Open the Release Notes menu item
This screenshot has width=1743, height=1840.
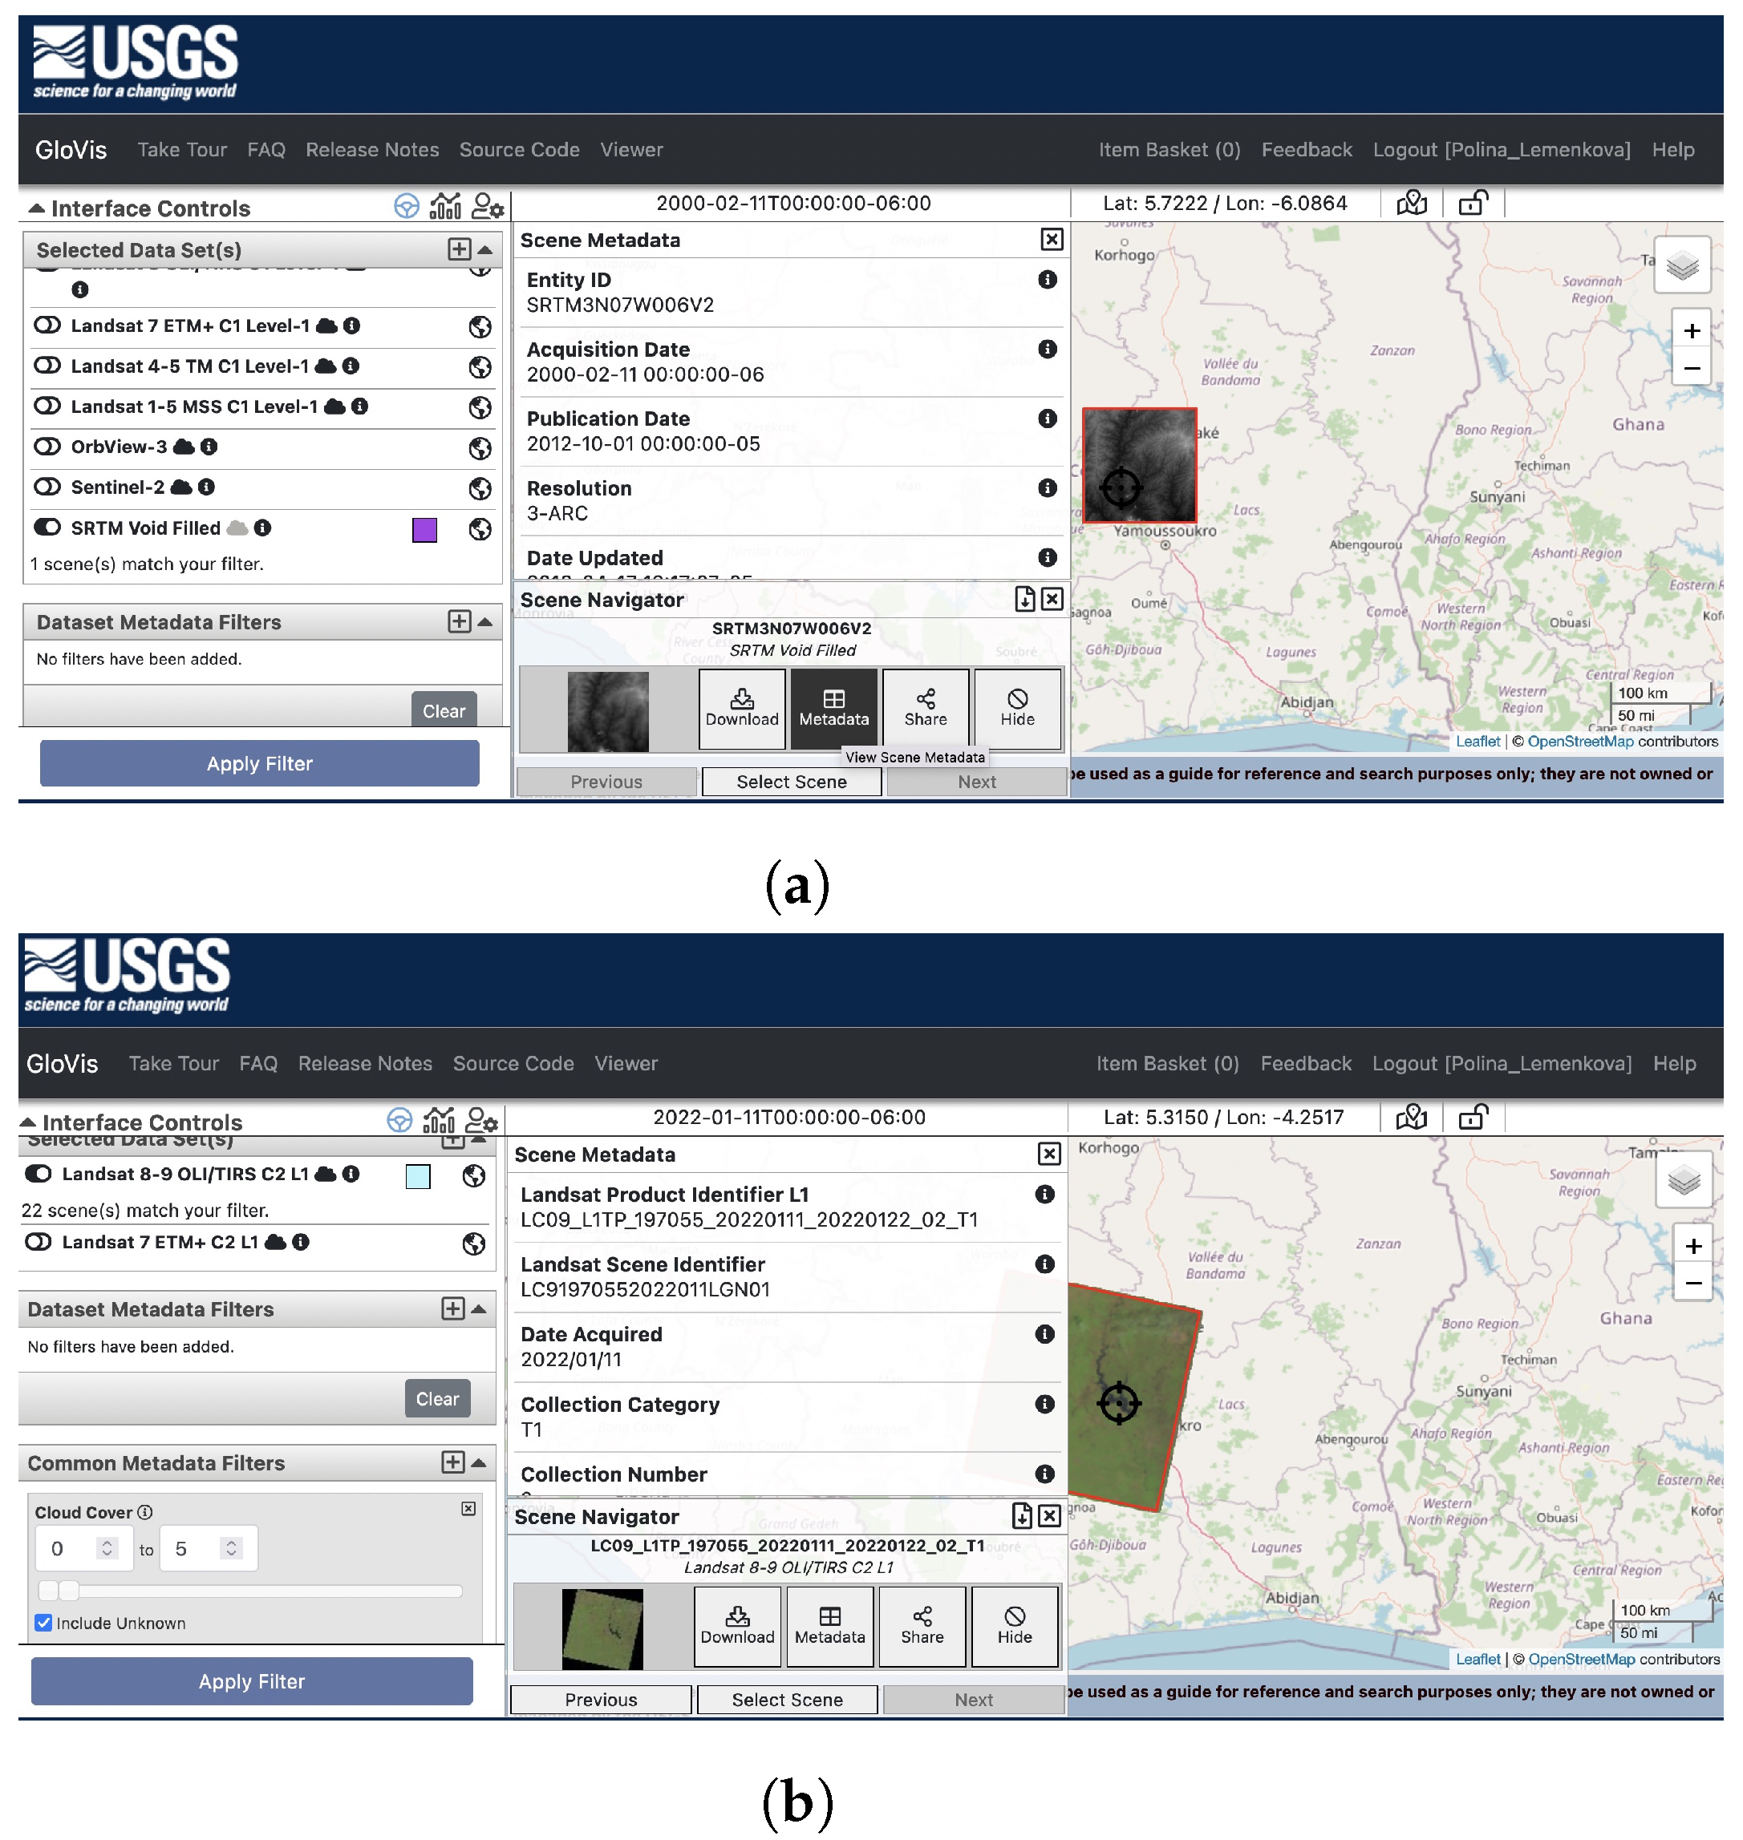point(371,150)
